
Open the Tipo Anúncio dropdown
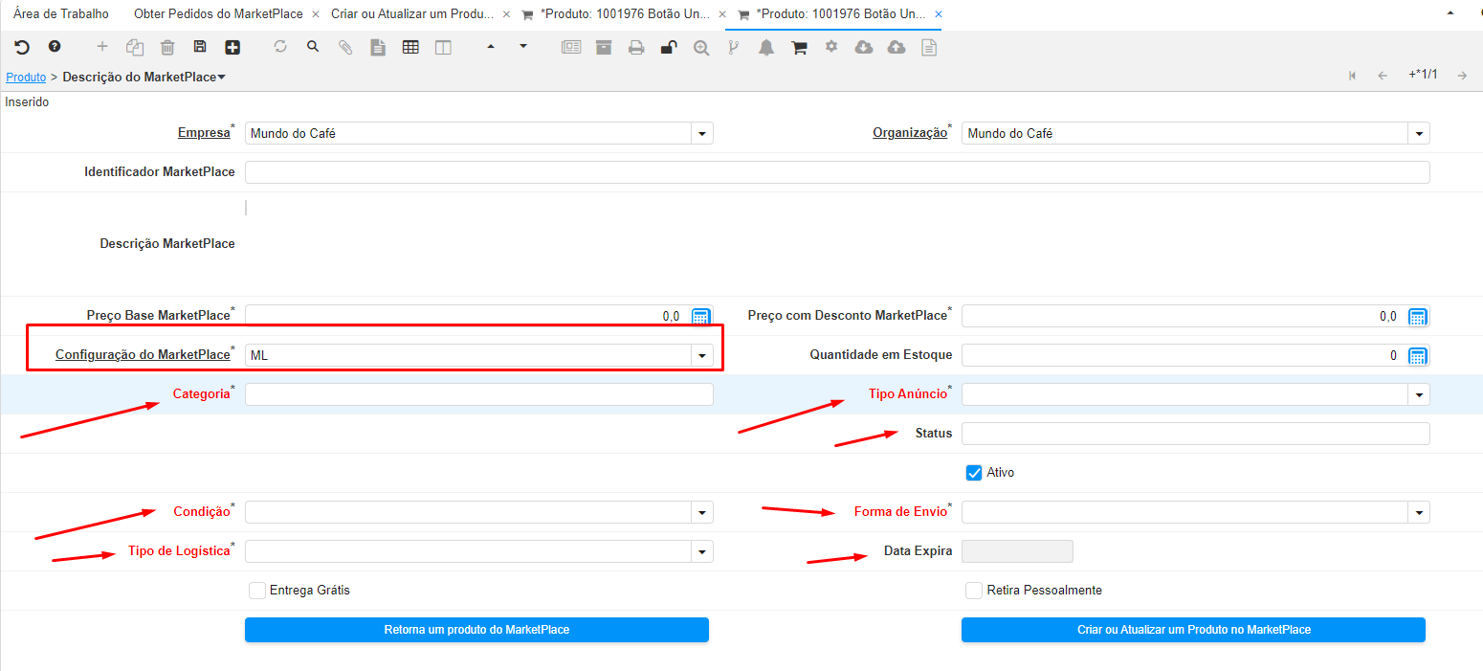[x=1419, y=394]
